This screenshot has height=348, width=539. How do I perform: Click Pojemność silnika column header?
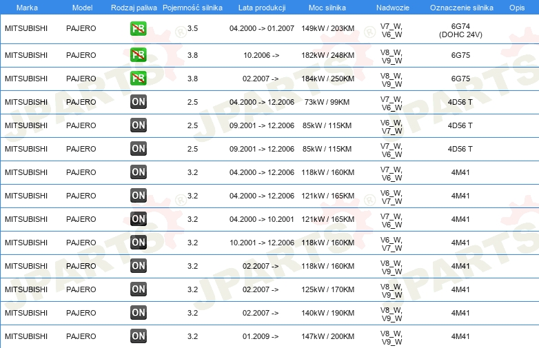tap(192, 8)
